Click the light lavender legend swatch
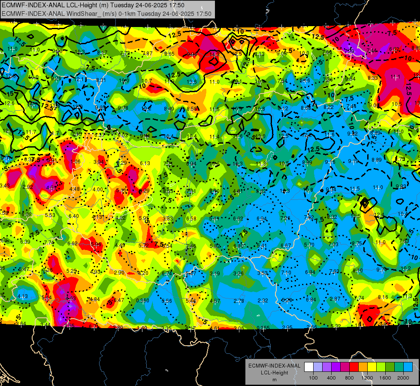420x386 pixels. (318, 367)
